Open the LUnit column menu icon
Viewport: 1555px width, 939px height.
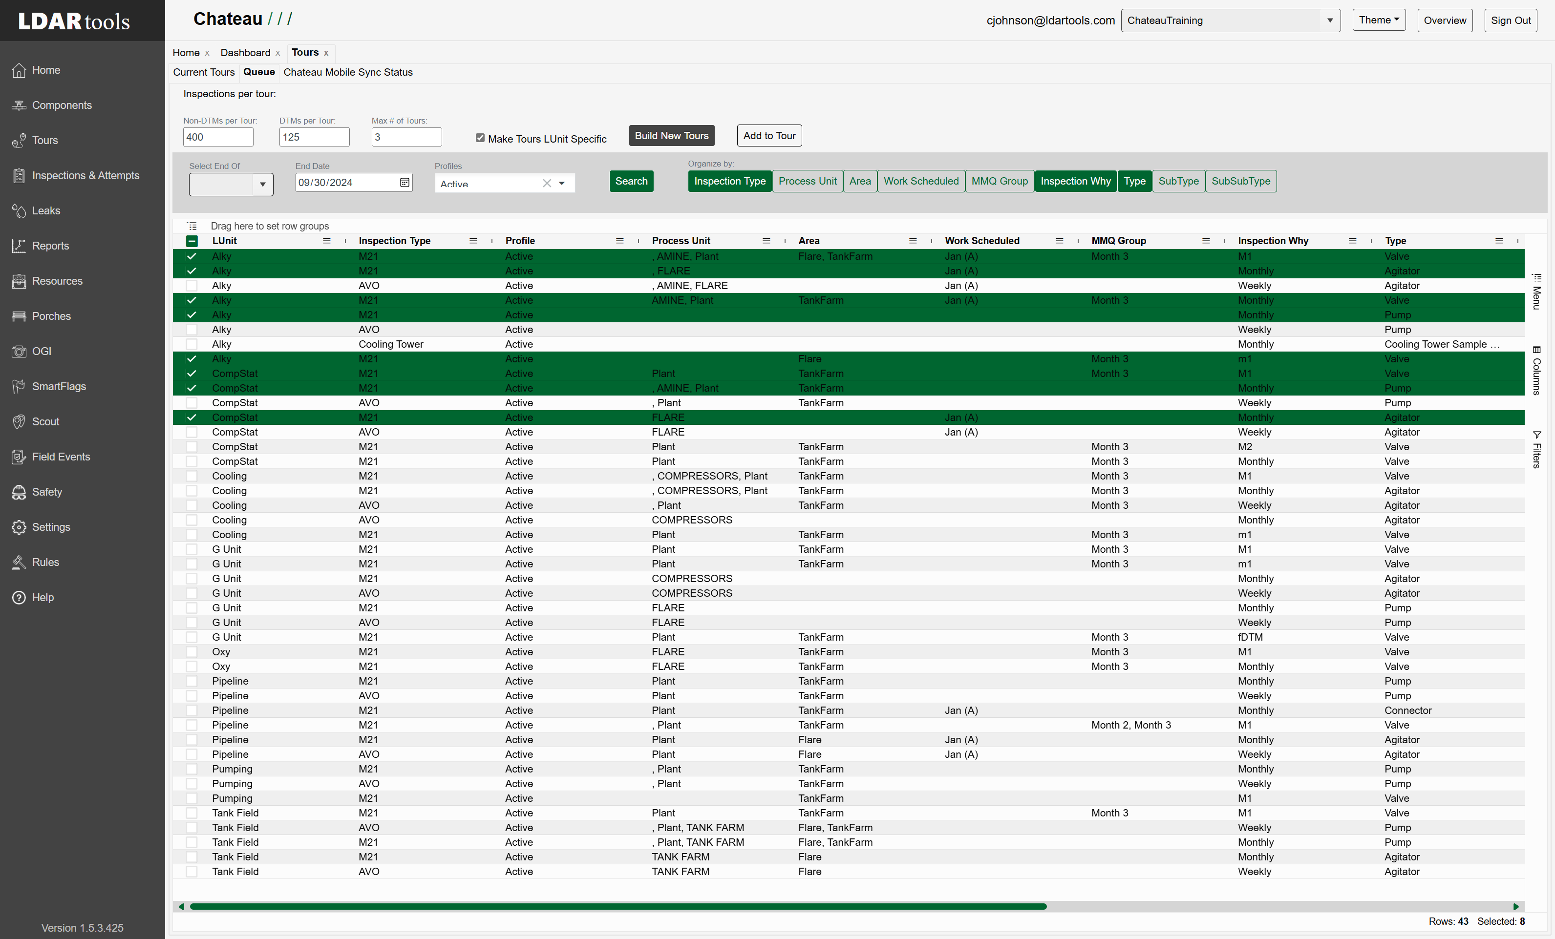pyautogui.click(x=327, y=241)
